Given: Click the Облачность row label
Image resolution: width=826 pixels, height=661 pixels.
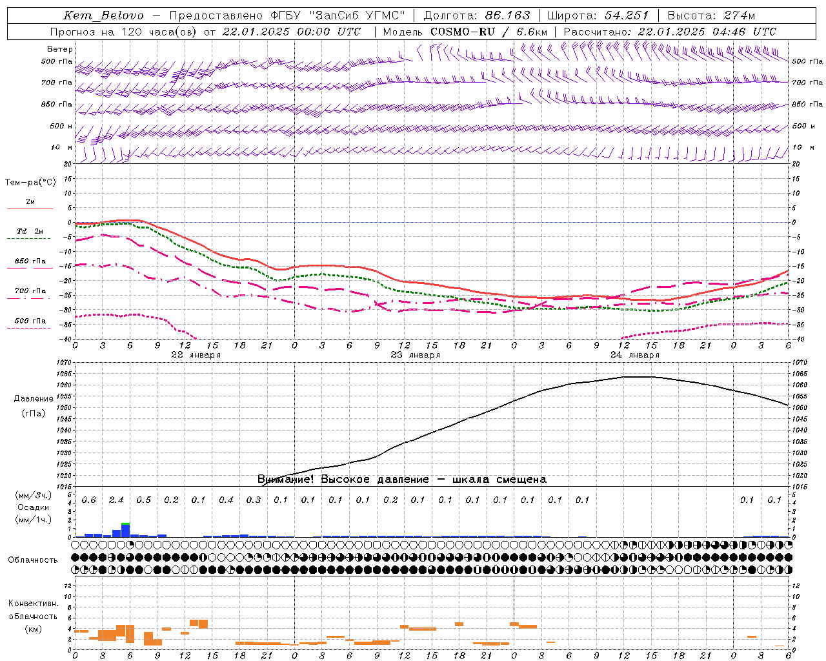Looking at the screenshot, I should 33,560.
